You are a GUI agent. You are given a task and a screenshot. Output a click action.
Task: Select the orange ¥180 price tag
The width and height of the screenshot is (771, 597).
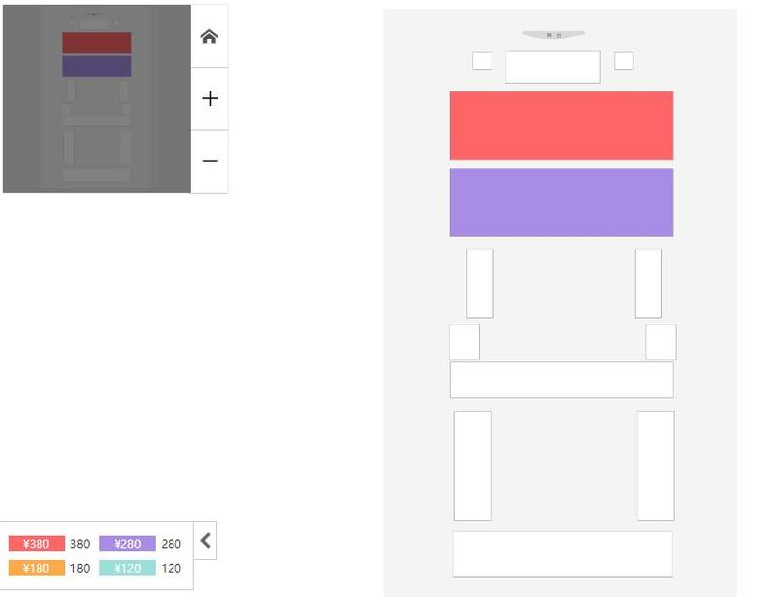[x=37, y=568]
